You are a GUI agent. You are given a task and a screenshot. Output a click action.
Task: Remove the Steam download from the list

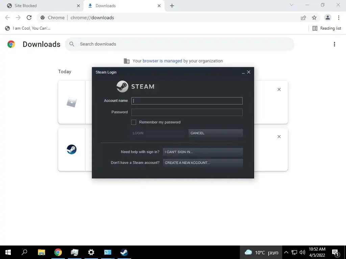(x=279, y=137)
